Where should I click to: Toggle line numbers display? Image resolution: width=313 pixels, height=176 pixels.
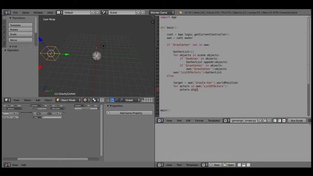(x=275, y=121)
